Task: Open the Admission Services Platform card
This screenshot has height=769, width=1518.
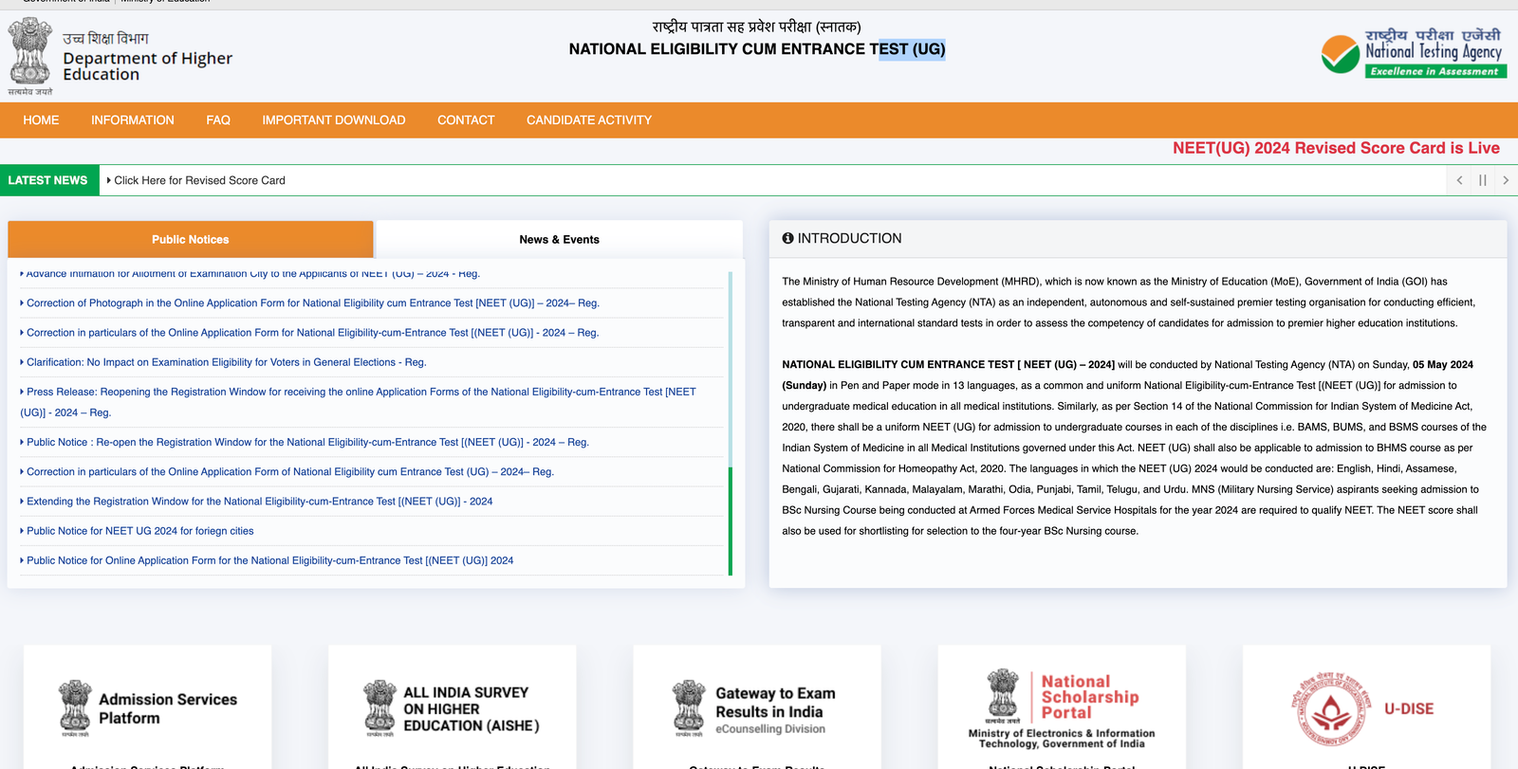Action: (x=148, y=708)
